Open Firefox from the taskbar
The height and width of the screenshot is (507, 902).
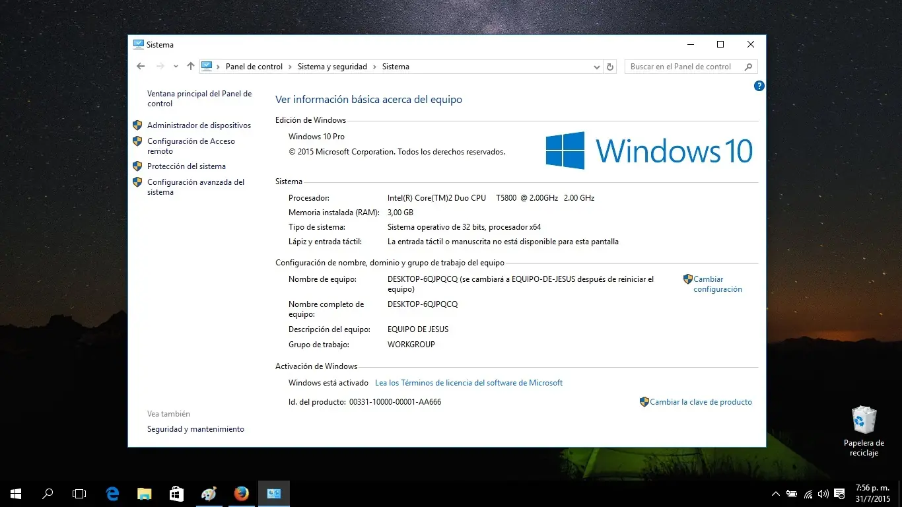(241, 493)
